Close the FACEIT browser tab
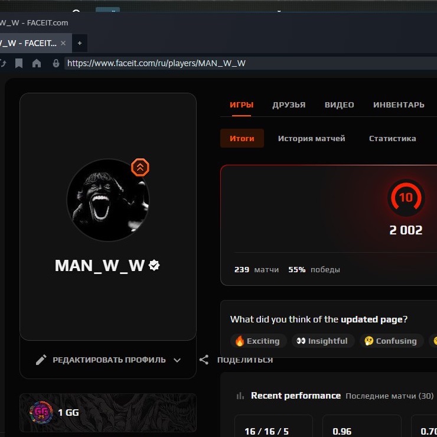The width and height of the screenshot is (437, 437). click(63, 43)
